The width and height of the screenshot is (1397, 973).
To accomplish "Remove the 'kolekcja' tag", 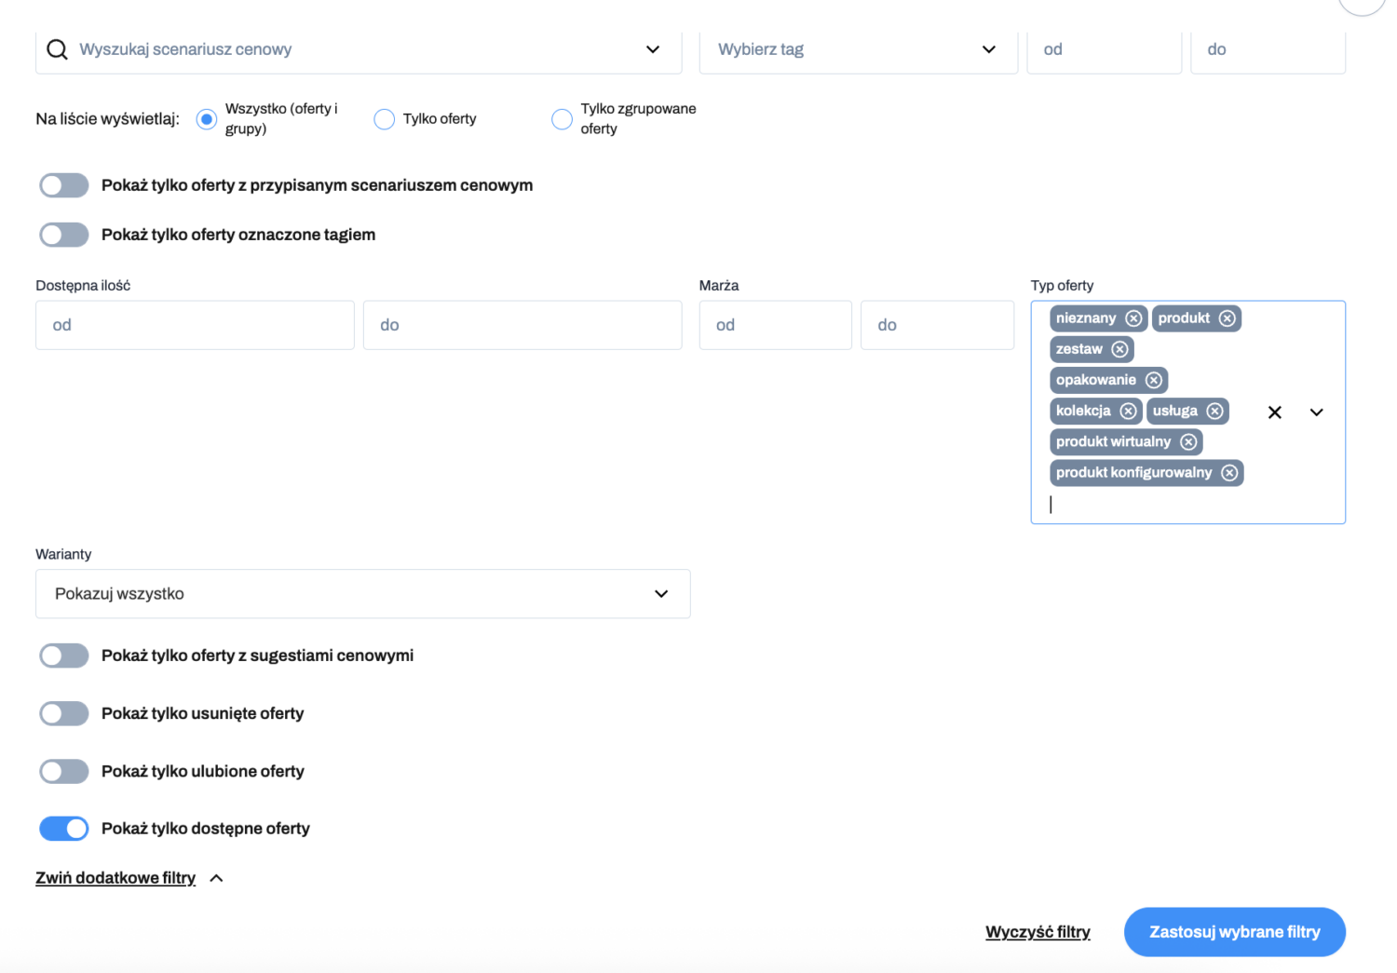I will coord(1128,411).
